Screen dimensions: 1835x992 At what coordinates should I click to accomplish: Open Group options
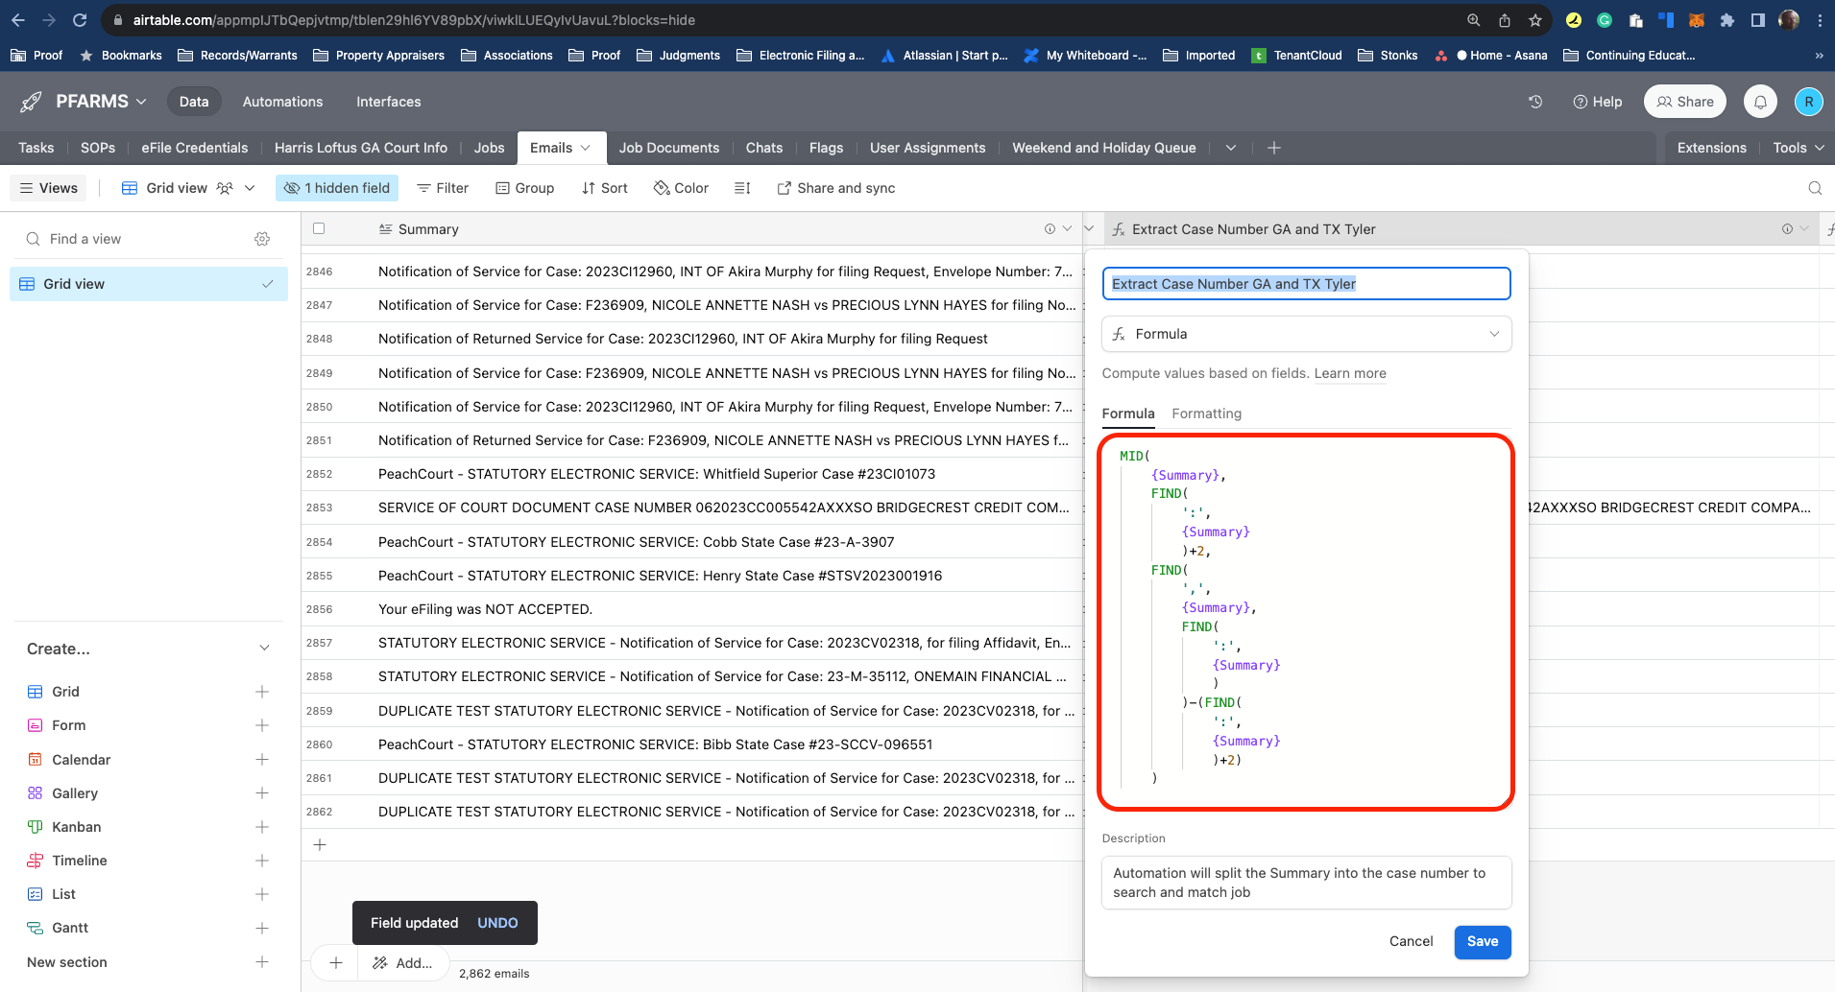[525, 188]
